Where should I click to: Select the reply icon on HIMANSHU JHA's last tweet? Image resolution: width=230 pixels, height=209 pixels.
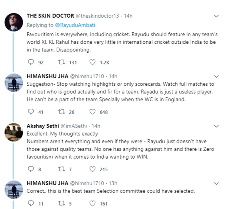click(x=31, y=203)
